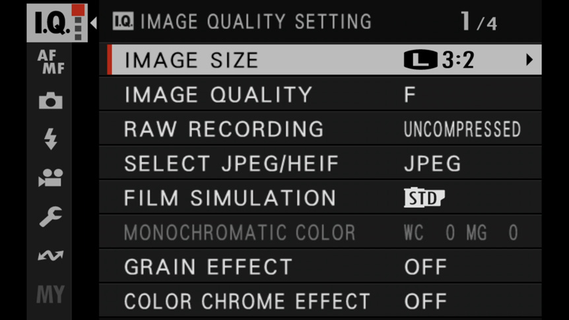Select the Image Quality menu row

pyautogui.click(x=320, y=94)
